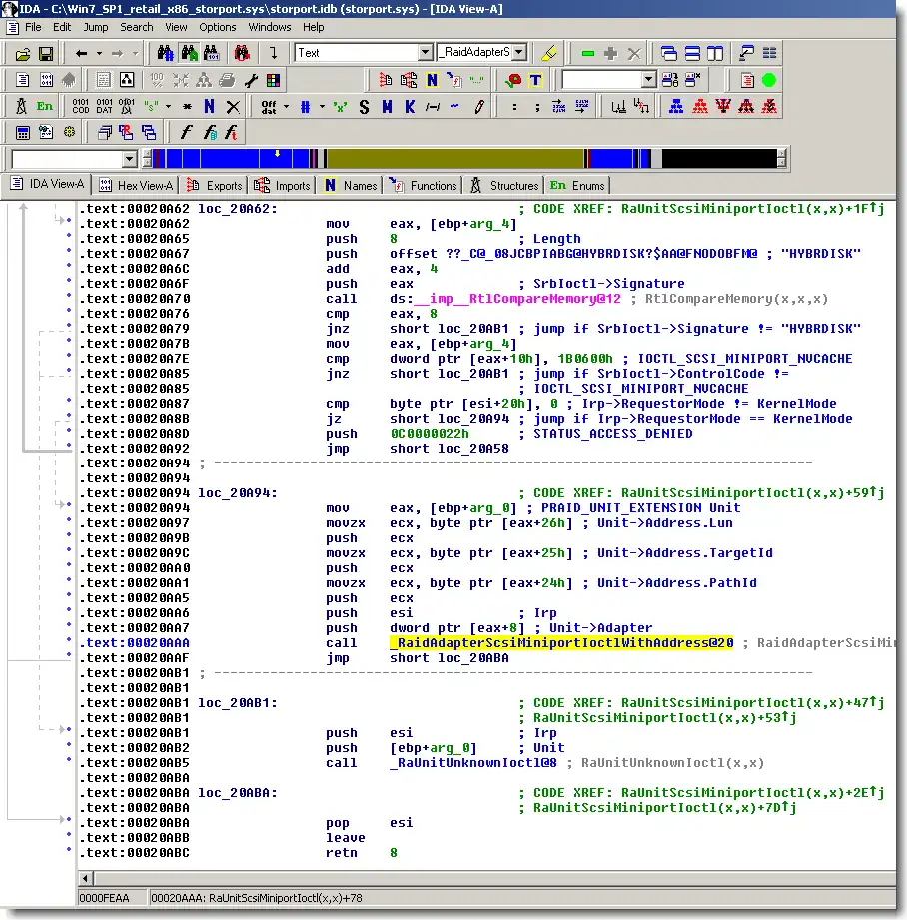Click the loc_20A94: label line
This screenshot has height=920, width=907.
coord(238,492)
